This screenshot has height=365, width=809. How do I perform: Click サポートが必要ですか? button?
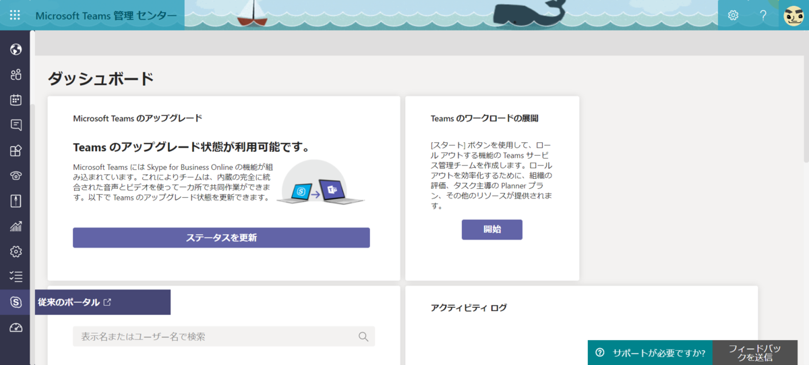(x=650, y=352)
